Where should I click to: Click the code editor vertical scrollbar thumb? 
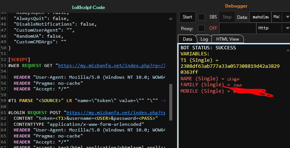click(171, 102)
